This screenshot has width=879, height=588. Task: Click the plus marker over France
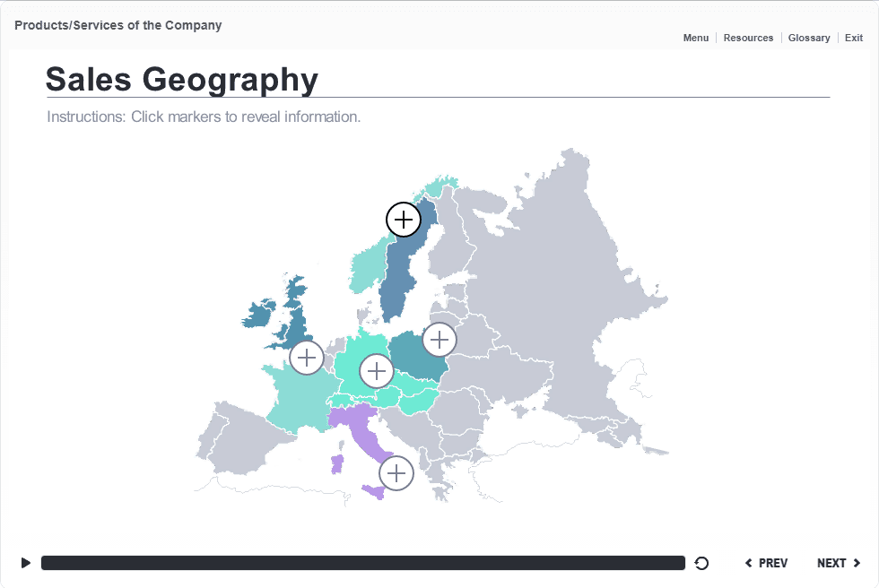(306, 357)
